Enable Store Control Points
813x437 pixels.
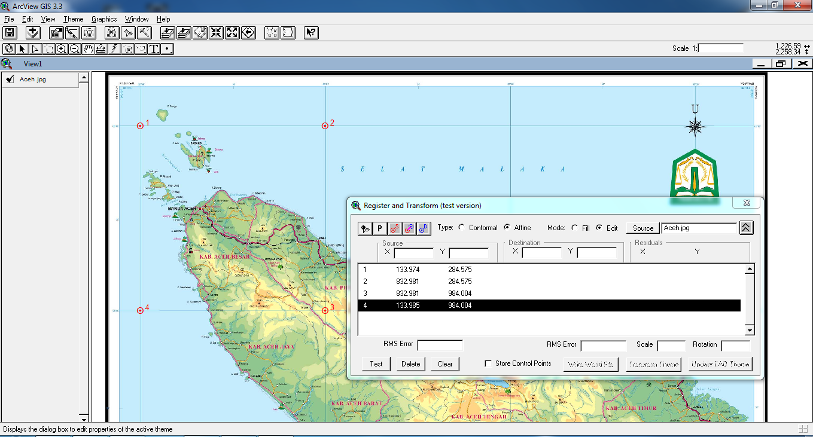tap(488, 363)
